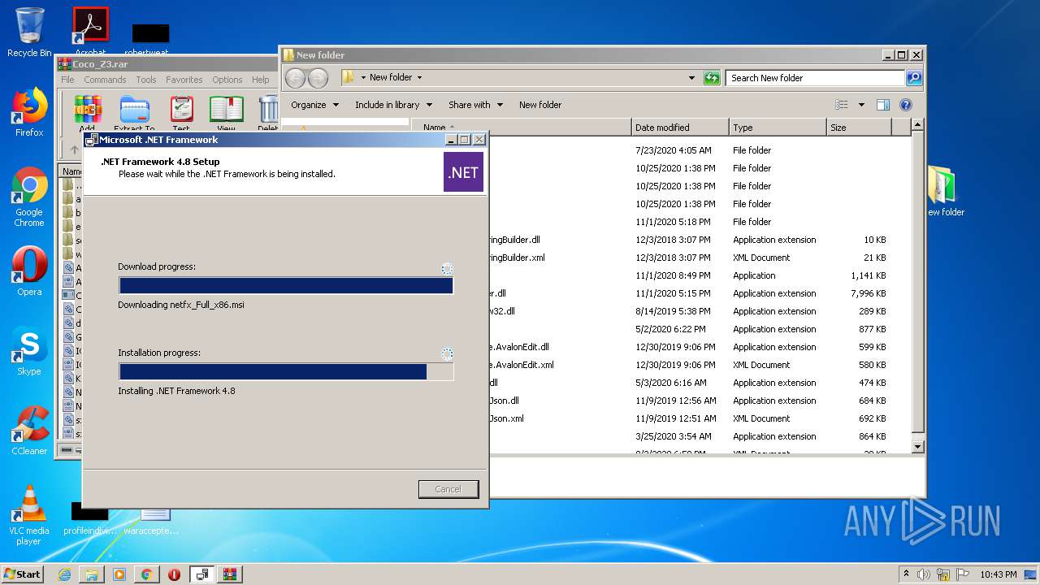This screenshot has width=1040, height=585.
Task: Show hidden tray icons arrow
Action: click(x=906, y=574)
